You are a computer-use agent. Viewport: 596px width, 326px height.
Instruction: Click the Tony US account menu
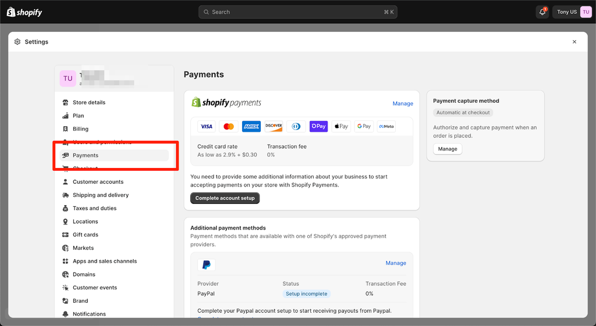tap(572, 12)
